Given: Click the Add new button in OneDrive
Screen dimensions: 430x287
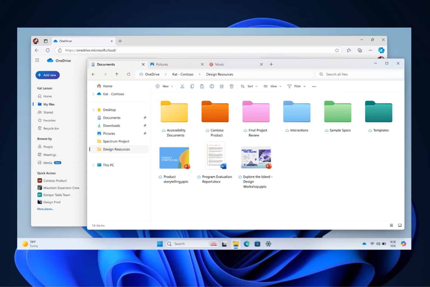Looking at the screenshot, I should pos(47,75).
